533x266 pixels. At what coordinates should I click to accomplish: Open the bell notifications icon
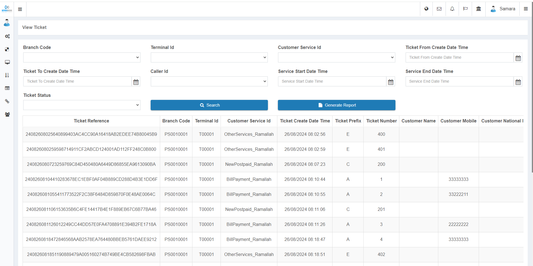point(452,9)
